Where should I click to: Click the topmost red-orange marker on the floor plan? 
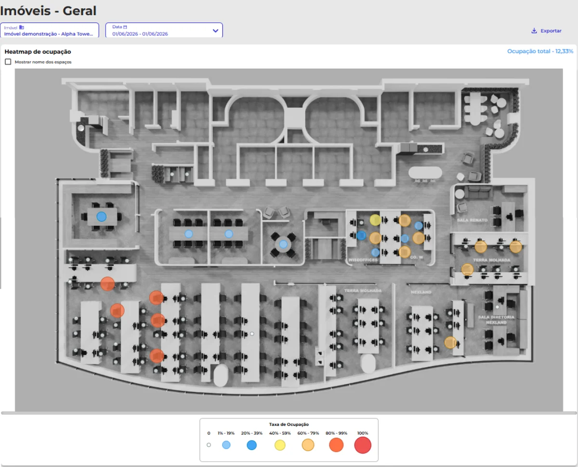(108, 284)
